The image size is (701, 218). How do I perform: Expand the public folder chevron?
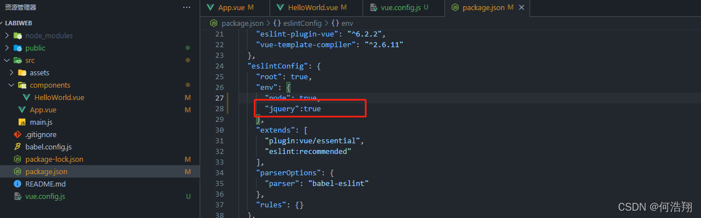[x=7, y=48]
